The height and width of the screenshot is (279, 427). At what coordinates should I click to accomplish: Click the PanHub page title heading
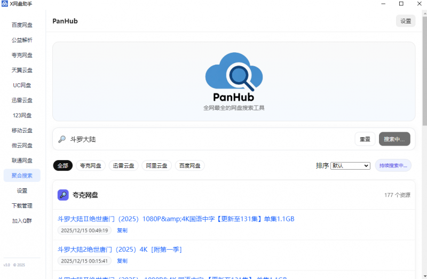[x=65, y=21]
